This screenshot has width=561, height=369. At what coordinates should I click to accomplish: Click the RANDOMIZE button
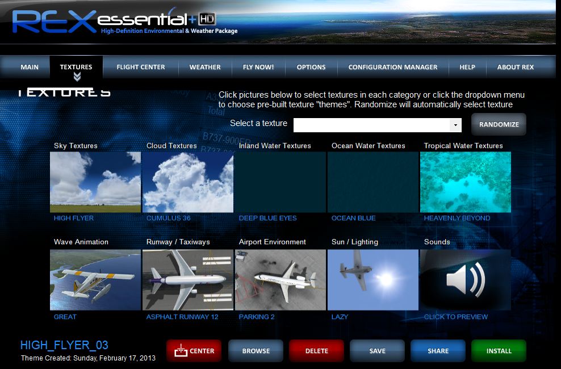click(x=499, y=124)
